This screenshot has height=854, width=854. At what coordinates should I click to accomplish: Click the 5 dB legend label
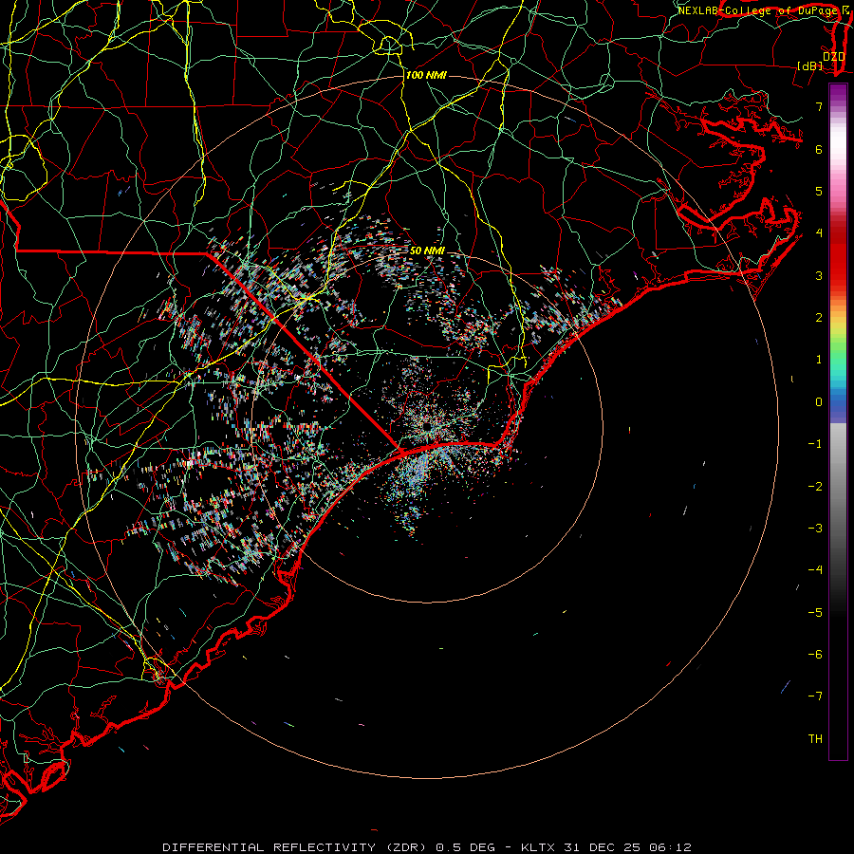819,191
